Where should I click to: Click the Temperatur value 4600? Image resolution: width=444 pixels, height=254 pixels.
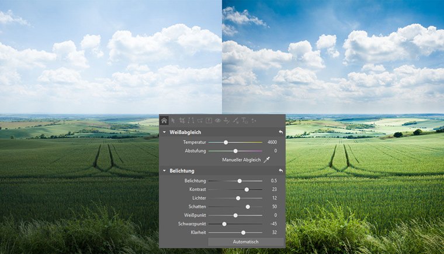(272, 142)
